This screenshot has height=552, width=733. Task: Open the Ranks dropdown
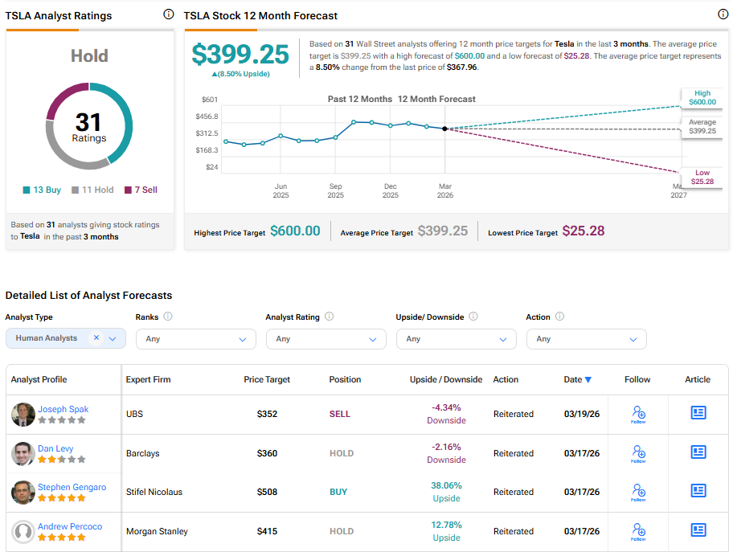(195, 339)
